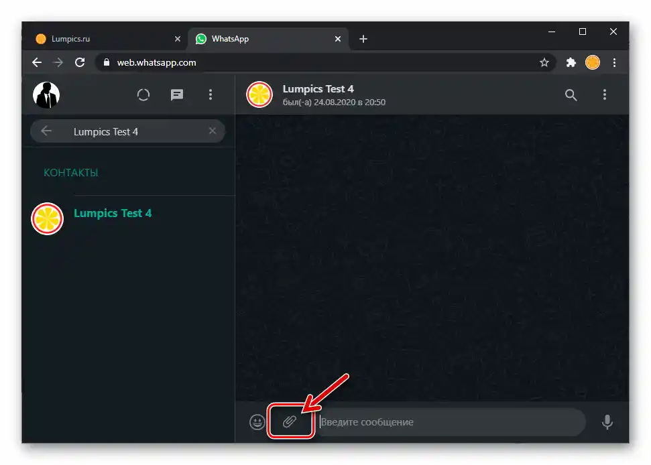Open Chrome extensions puzzle icon
This screenshot has width=651, height=465.
tap(571, 62)
